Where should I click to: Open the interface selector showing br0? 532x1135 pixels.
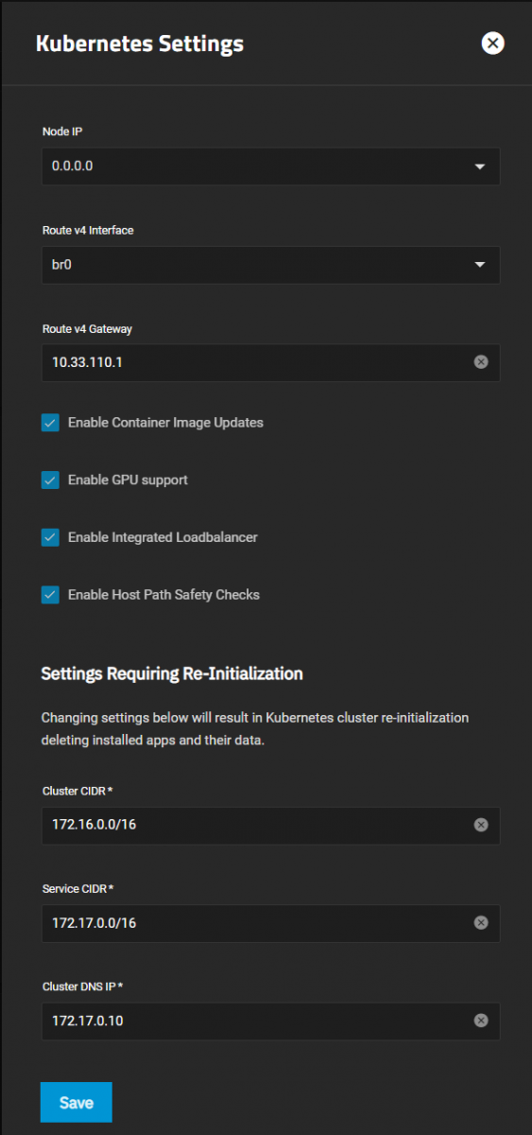[270, 265]
